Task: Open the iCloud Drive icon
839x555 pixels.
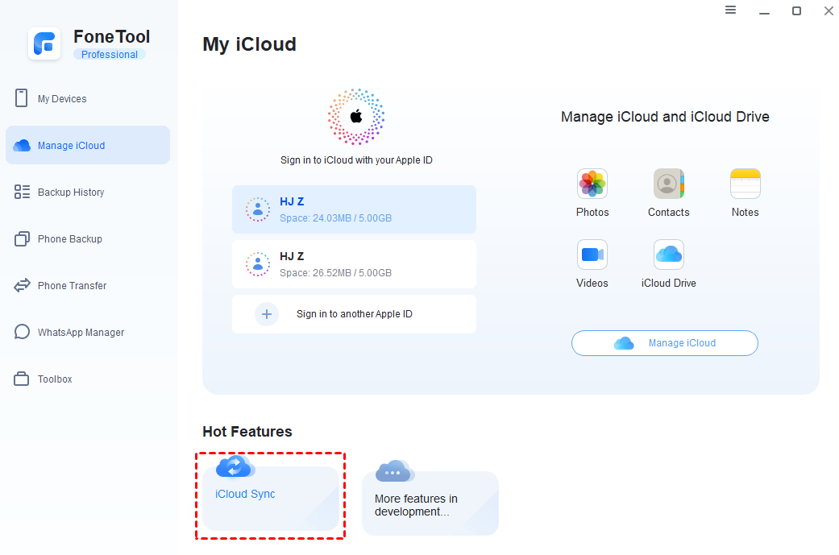Action: [x=668, y=255]
